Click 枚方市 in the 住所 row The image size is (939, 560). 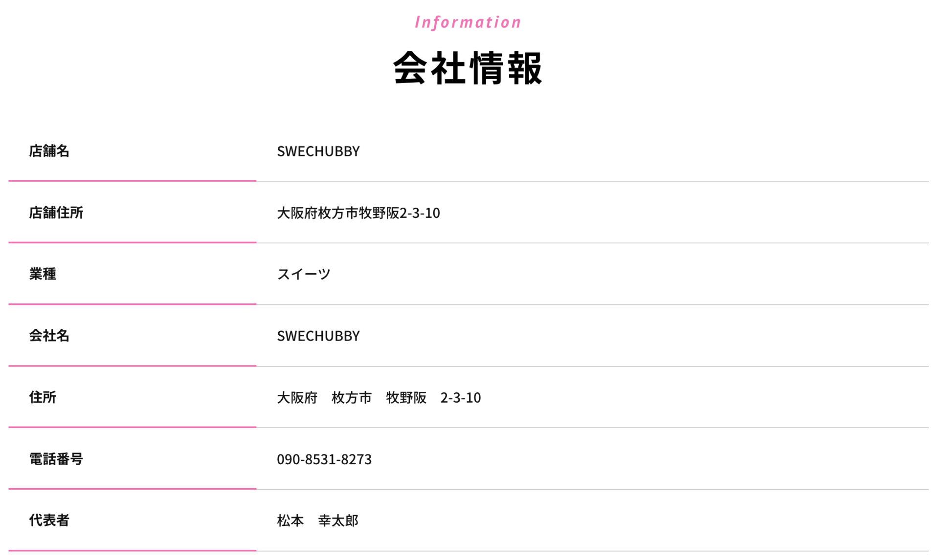point(352,398)
